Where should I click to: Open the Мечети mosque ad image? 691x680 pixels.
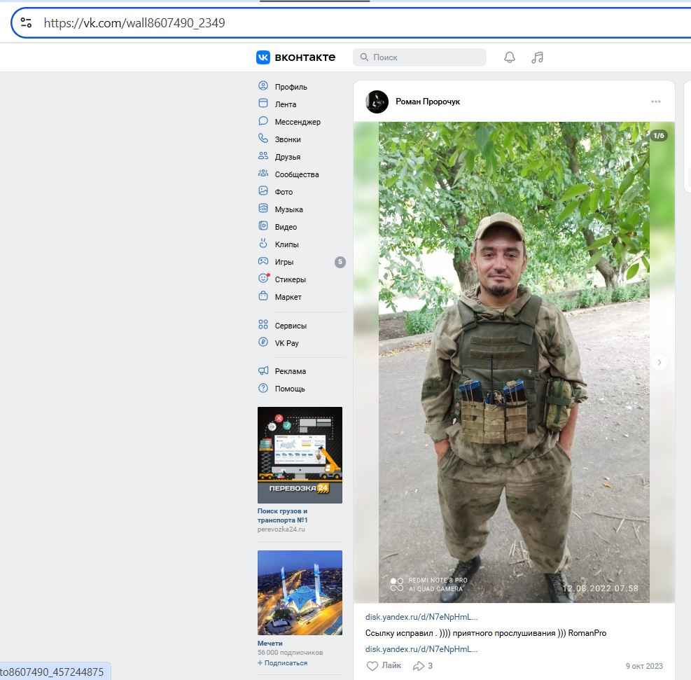tap(300, 592)
